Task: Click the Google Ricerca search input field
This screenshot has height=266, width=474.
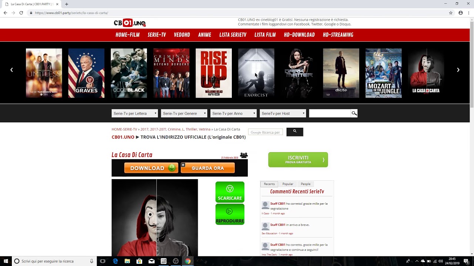Action: 266,132
